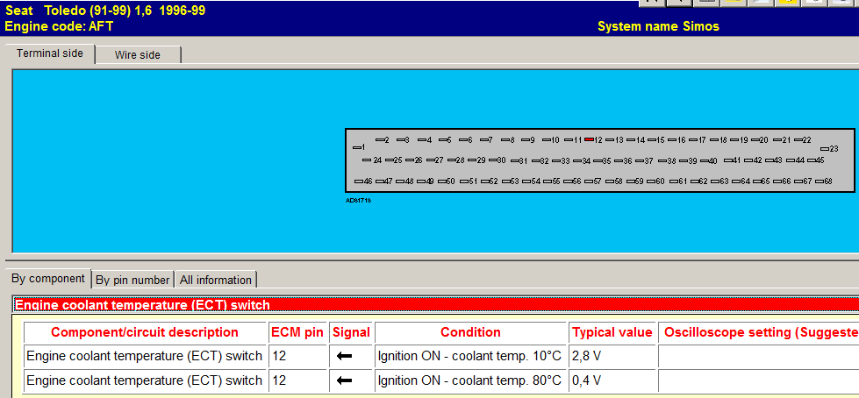Image resolution: width=859 pixels, height=398 pixels.
Task: Click the signal arrow in the 10°C row
Action: pyautogui.click(x=345, y=357)
